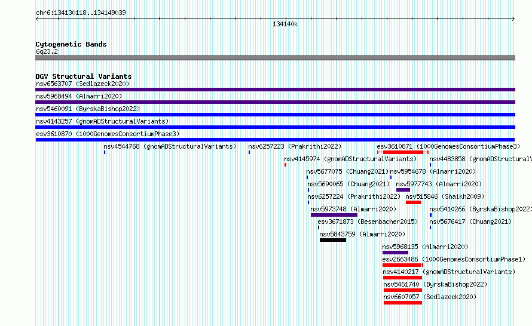Image resolution: width=532 pixels, height=326 pixels.
Task: Click the DGV Structural Variants track title
Action: (84, 76)
